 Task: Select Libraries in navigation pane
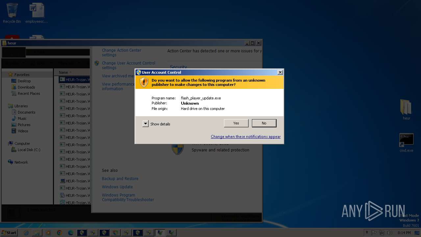21,106
